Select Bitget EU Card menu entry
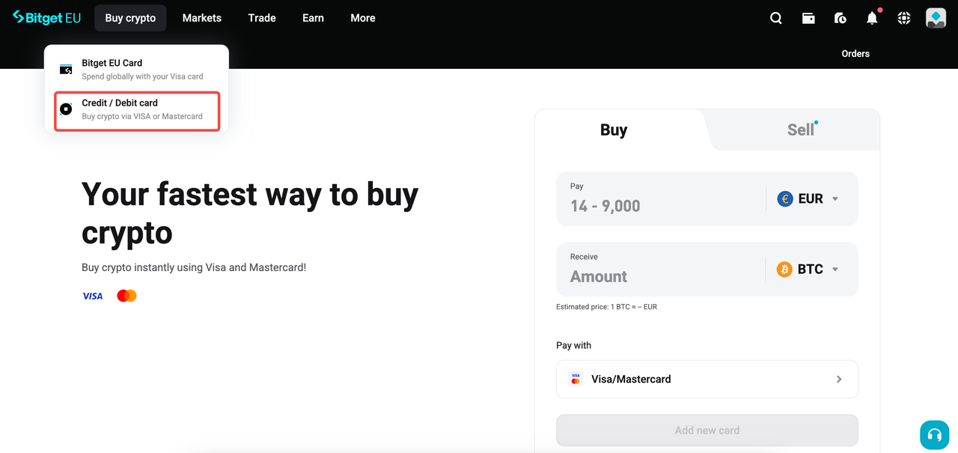Screen dimensions: 958x453 tap(137, 70)
